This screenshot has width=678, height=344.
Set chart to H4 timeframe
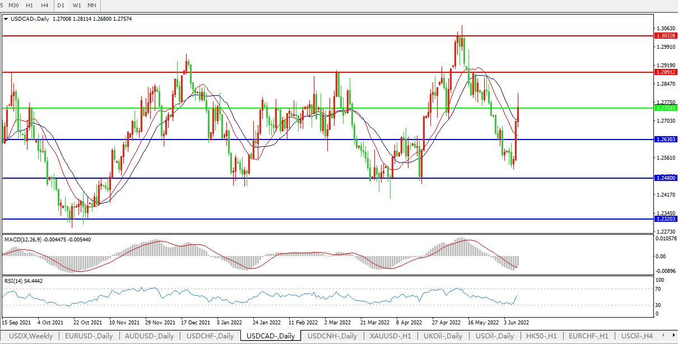(x=44, y=5)
